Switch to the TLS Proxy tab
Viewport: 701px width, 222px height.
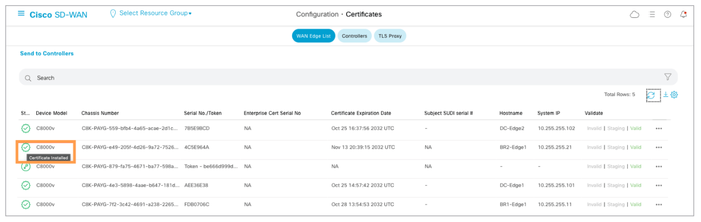pos(390,36)
